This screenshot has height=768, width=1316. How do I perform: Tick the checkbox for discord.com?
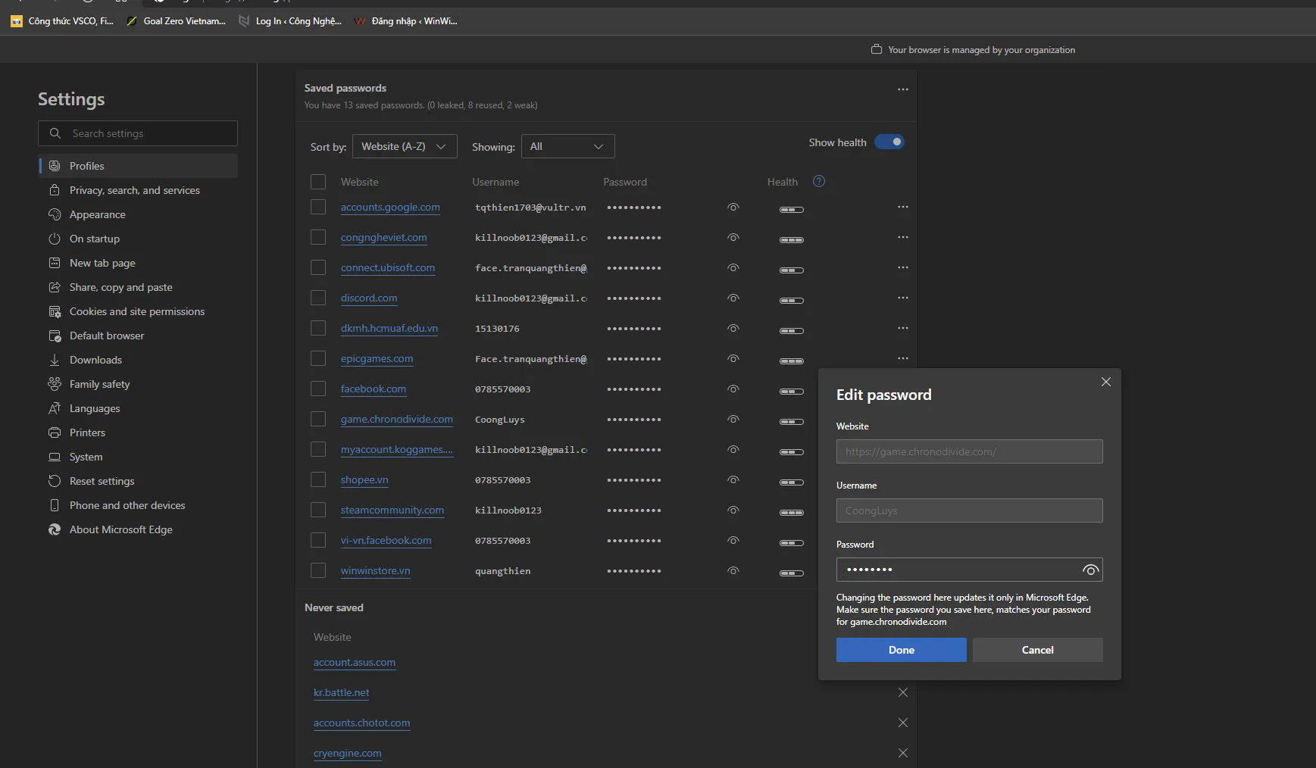click(x=318, y=298)
